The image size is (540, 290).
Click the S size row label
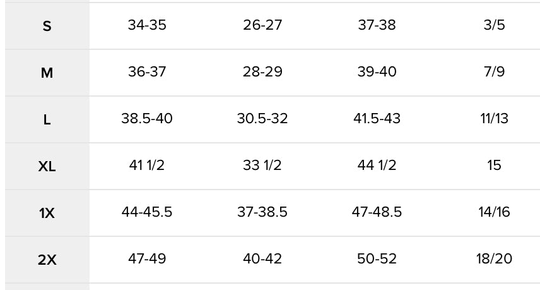pyautogui.click(x=47, y=27)
